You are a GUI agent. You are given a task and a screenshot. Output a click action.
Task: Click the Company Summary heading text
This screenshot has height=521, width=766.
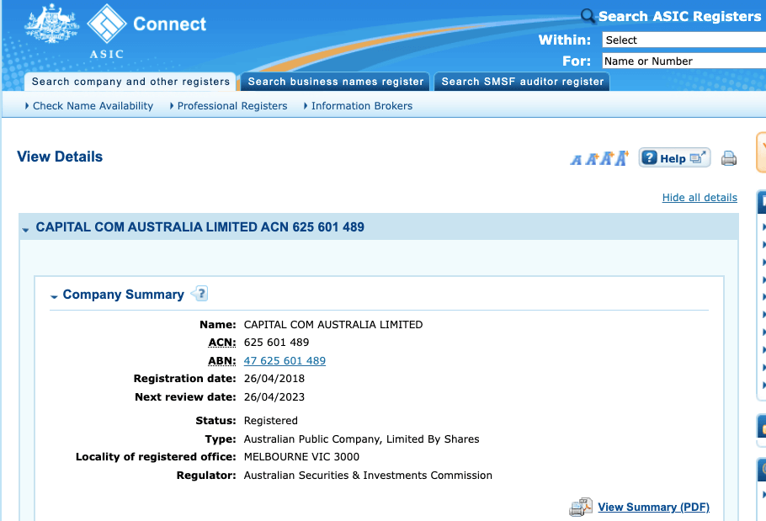pyautogui.click(x=123, y=295)
